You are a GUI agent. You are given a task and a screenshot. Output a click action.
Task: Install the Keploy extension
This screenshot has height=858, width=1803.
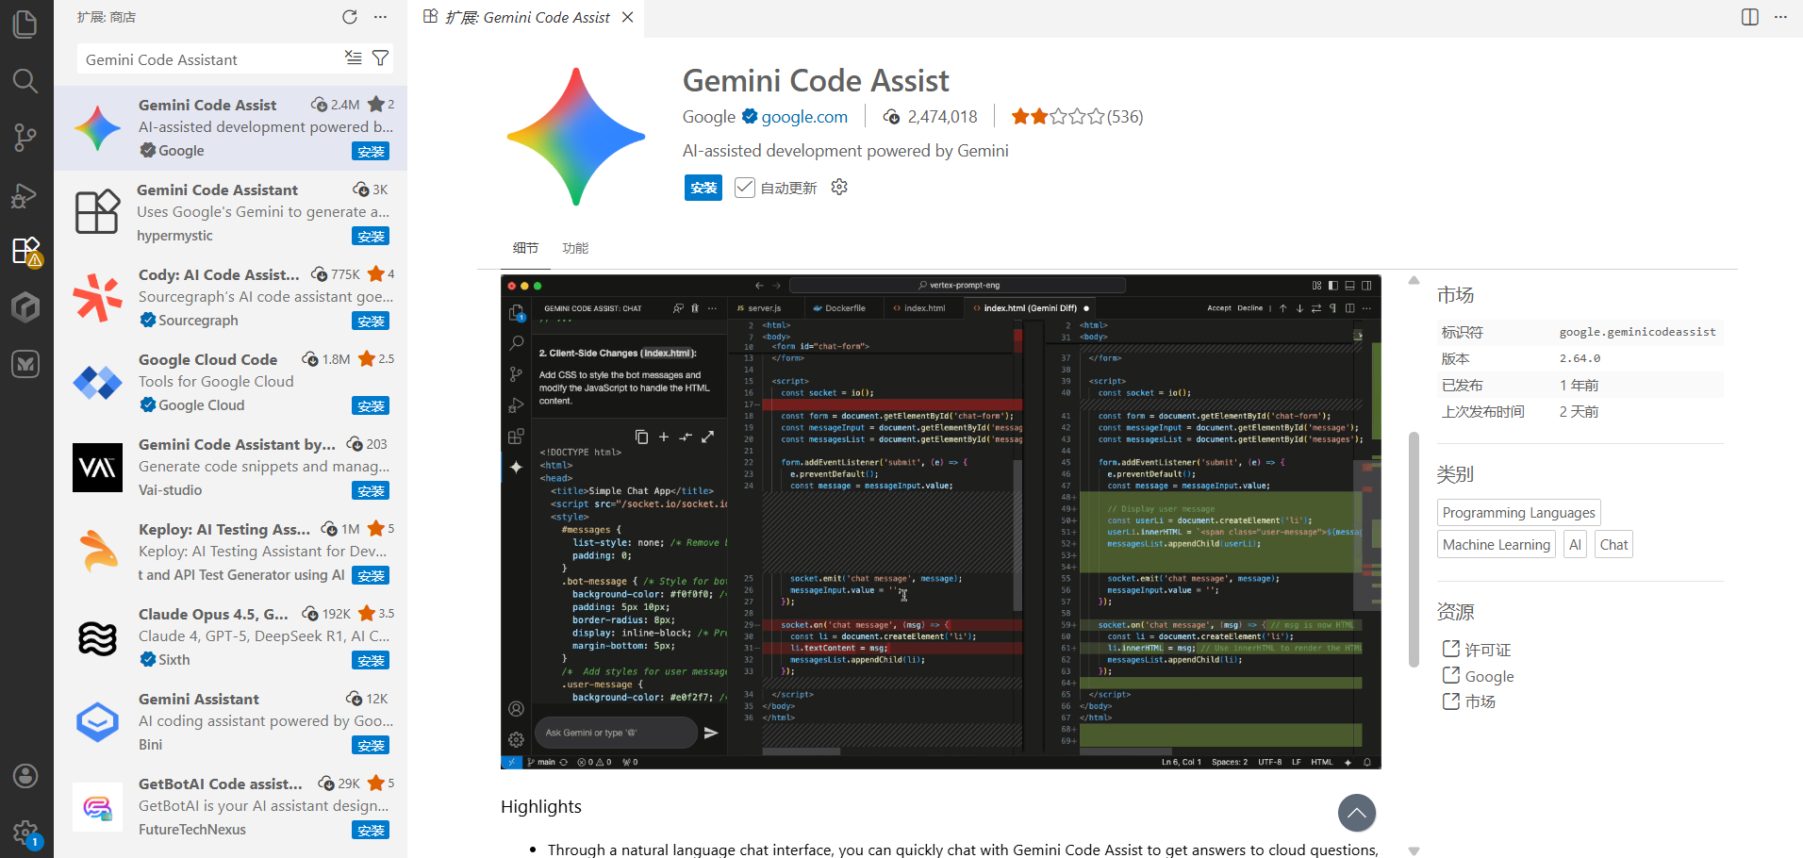click(371, 575)
